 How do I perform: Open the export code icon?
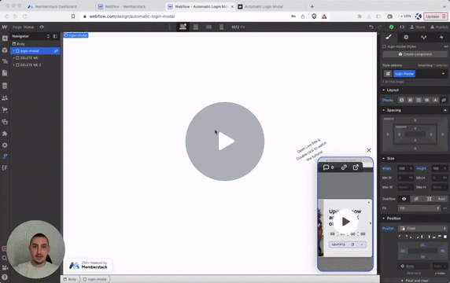click(402, 27)
